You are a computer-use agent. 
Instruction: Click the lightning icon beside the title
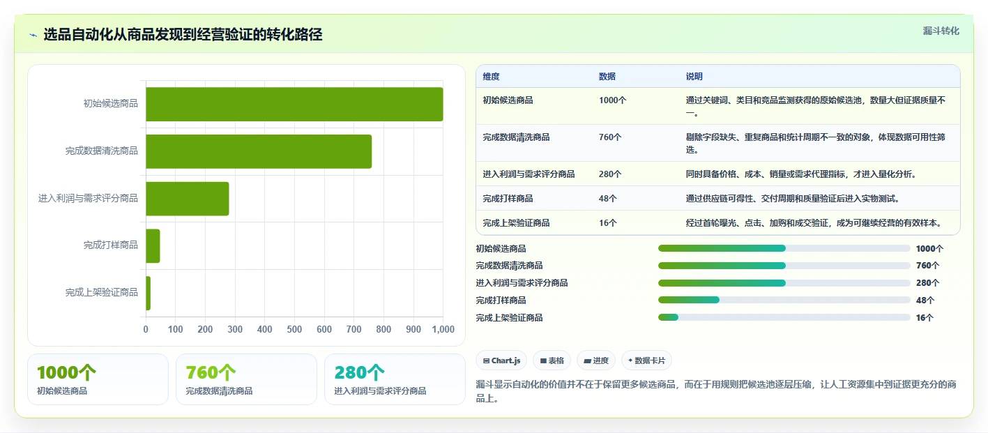pyautogui.click(x=33, y=35)
